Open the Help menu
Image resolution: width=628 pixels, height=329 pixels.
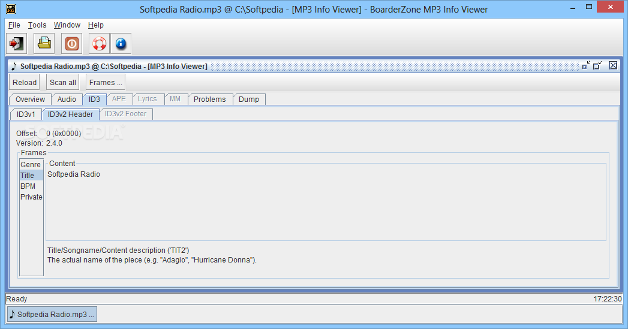tap(96, 25)
